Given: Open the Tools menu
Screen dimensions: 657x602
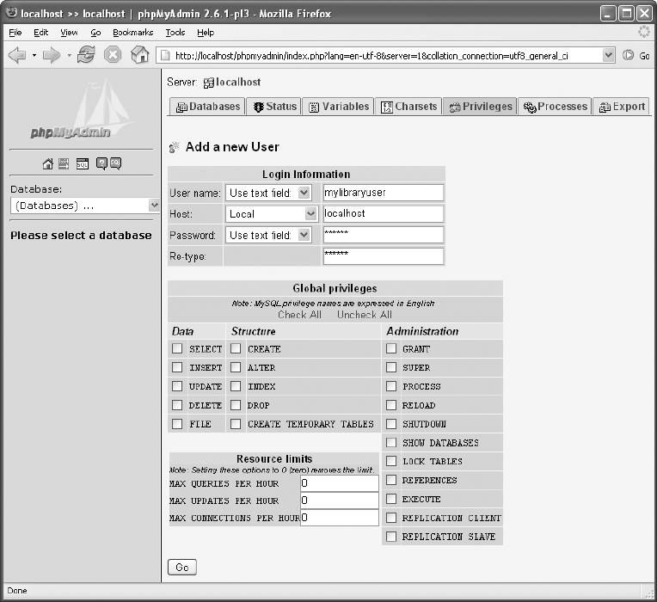Looking at the screenshot, I should (x=175, y=33).
